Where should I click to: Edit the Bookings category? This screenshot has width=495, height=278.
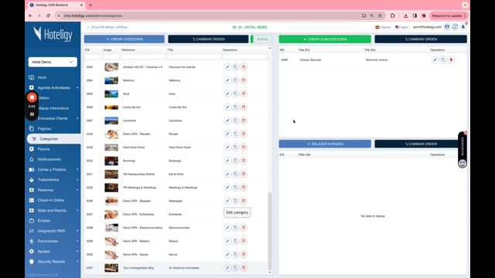pyautogui.click(x=227, y=161)
